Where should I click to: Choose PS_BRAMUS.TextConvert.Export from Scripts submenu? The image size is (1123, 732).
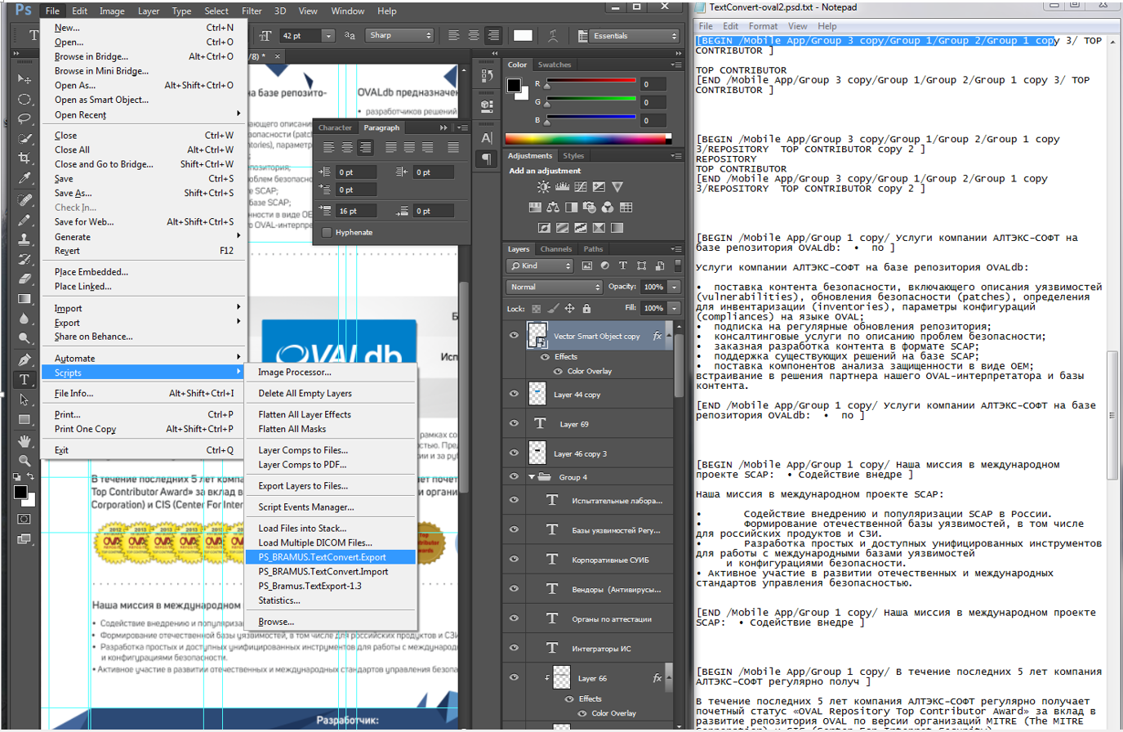[331, 557]
